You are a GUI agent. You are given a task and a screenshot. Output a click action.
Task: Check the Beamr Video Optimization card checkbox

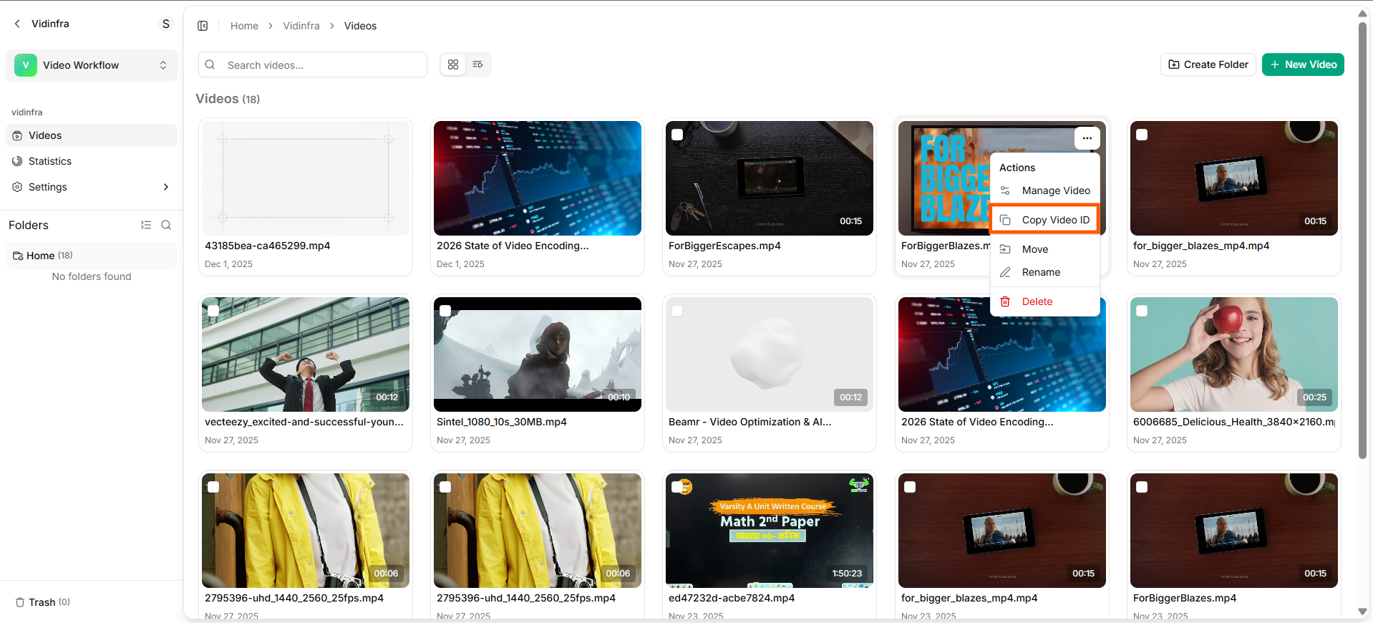tap(677, 311)
